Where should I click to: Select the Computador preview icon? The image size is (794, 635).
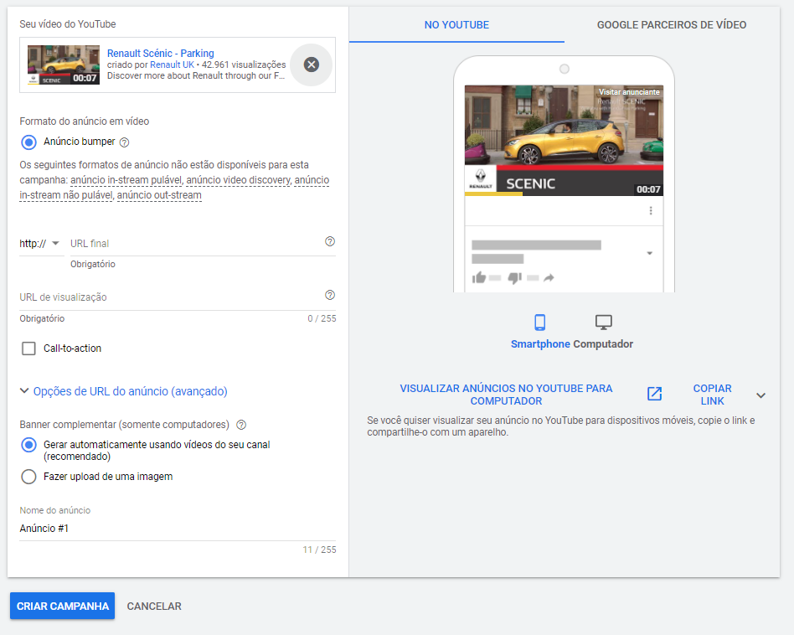(604, 322)
